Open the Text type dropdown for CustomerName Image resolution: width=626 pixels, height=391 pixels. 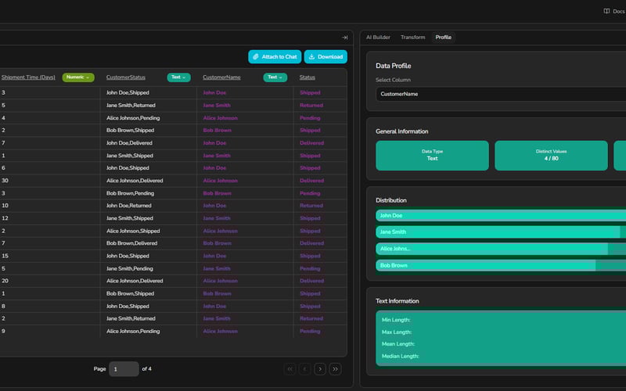[275, 77]
